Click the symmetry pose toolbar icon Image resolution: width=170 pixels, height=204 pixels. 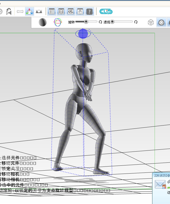[x=39, y=11]
